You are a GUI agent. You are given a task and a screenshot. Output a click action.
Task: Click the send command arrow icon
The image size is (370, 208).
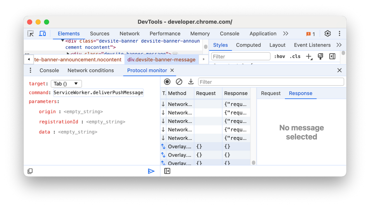point(151,171)
